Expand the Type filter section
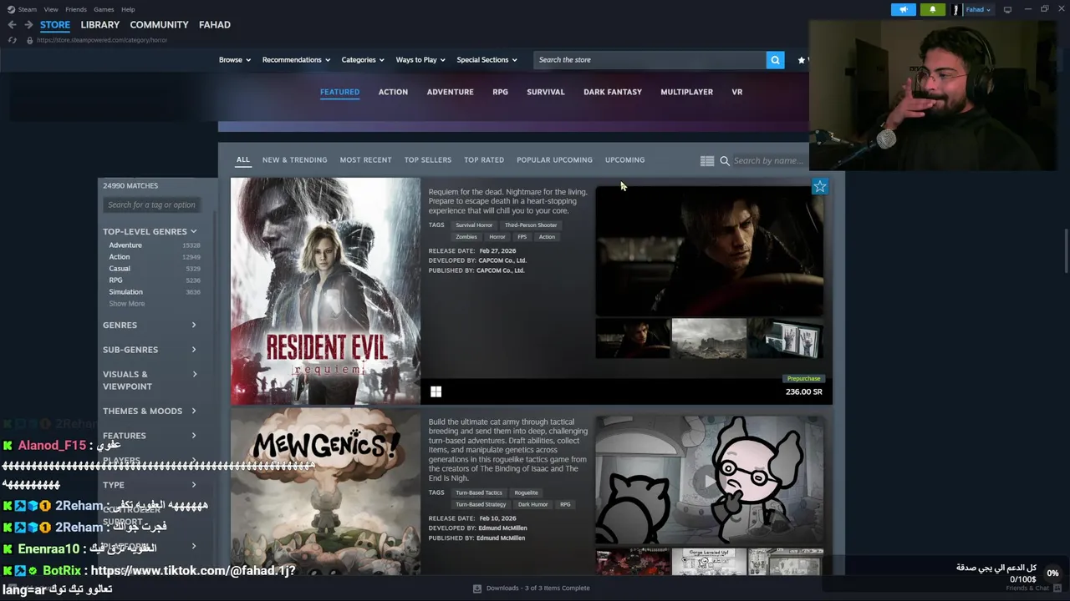This screenshot has height=601, width=1070. coord(150,485)
